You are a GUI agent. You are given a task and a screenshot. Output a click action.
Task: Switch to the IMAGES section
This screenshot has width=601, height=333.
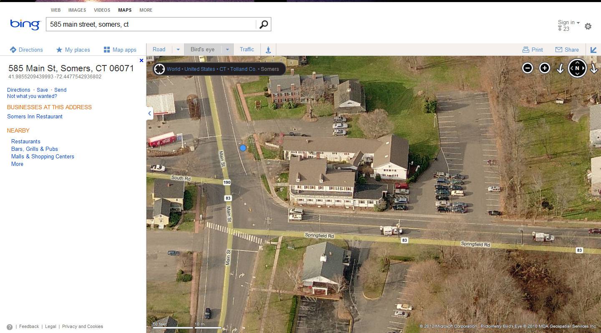(x=77, y=10)
